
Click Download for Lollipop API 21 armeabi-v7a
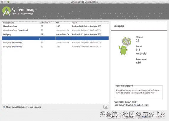(x=17, y=42)
